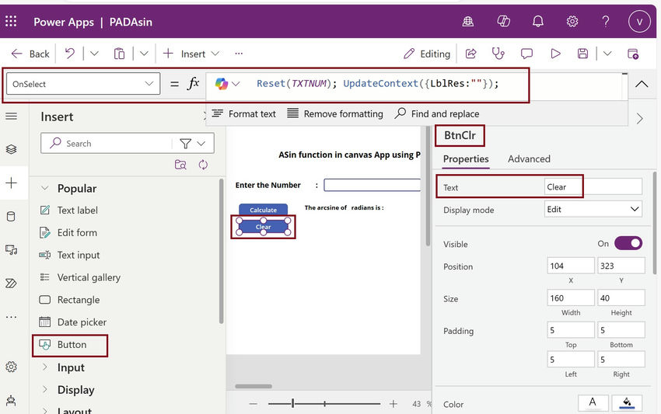This screenshot has width=661, height=414.
Task: Click the Calculate button on canvas
Action: coord(263,210)
